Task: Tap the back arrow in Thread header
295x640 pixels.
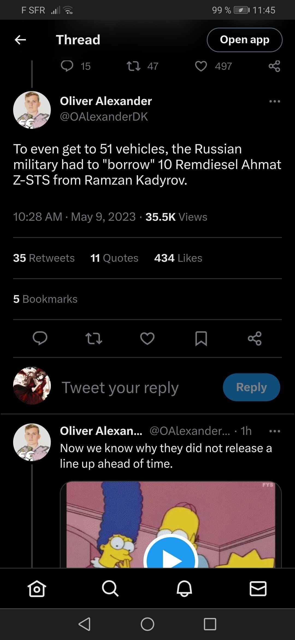Action: coord(20,40)
